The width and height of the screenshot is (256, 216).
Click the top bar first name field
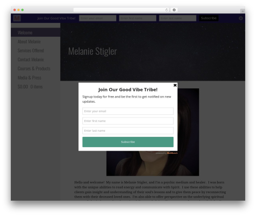pyautogui.click(x=138, y=18)
